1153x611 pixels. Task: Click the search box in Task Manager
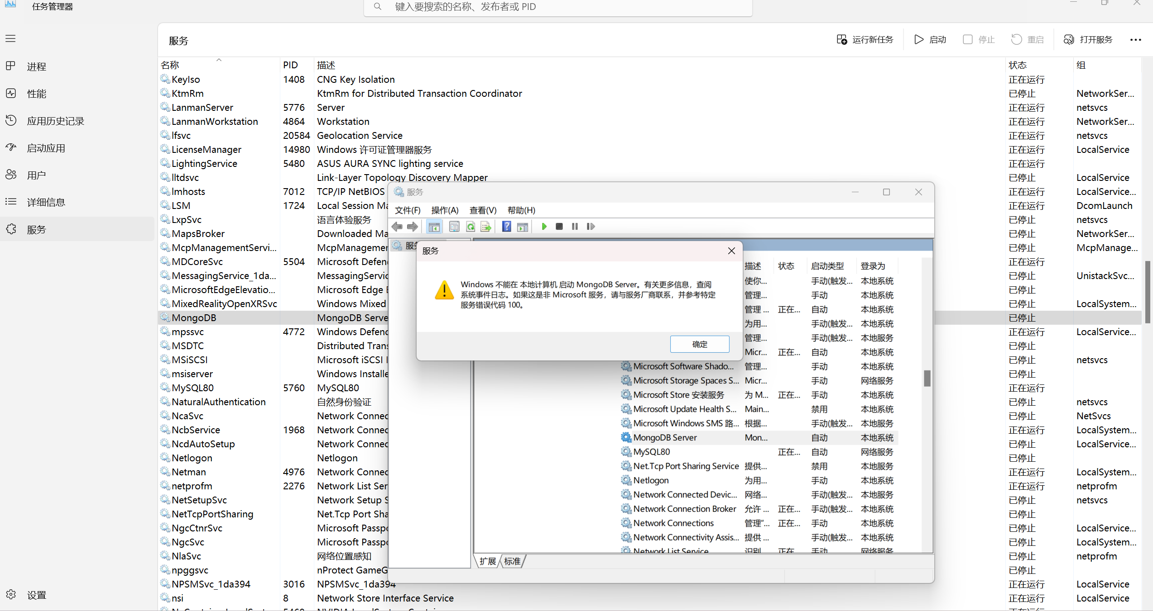pos(557,7)
